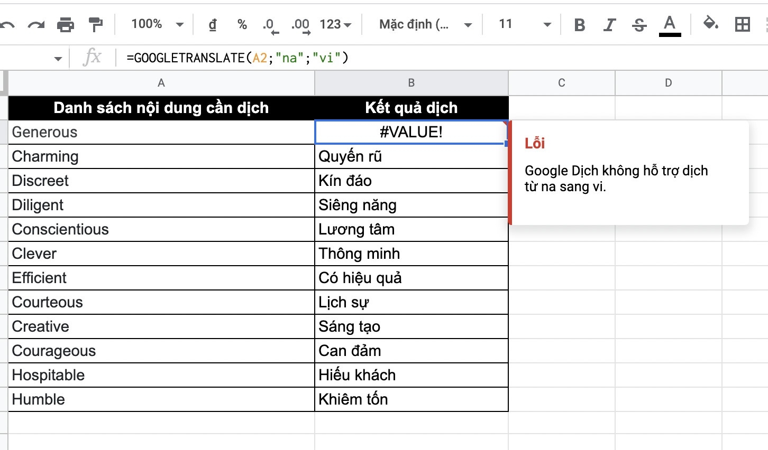The image size is (768, 450).
Task: Select cell 'Courageous'
Action: 161,351
